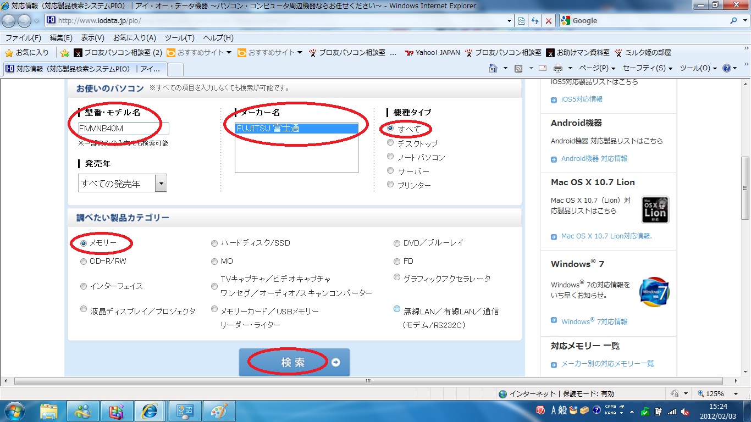Image resolution: width=751 pixels, height=422 pixels.
Task: Open the iOS5対応情報 link
Action: 582,99
